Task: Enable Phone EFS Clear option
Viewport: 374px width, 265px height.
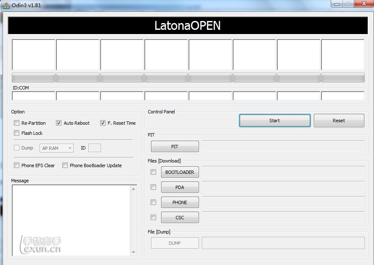Action: [16, 165]
